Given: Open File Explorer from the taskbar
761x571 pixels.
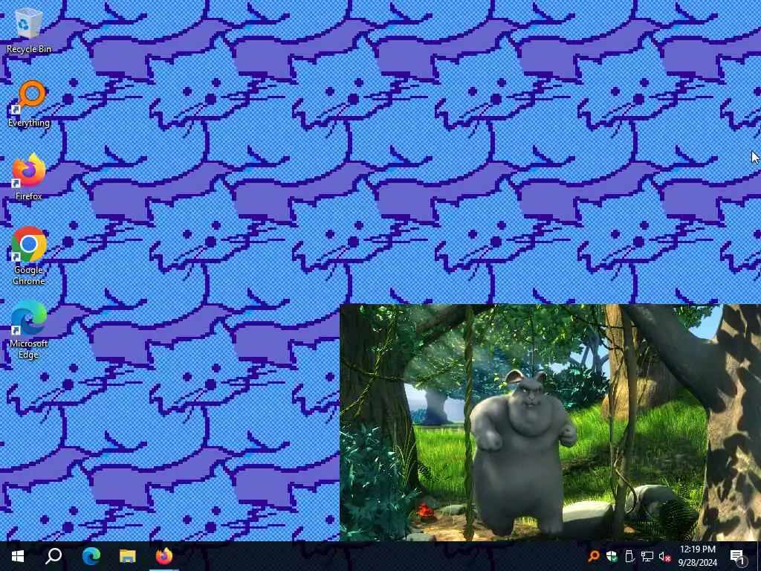Looking at the screenshot, I should [x=128, y=556].
